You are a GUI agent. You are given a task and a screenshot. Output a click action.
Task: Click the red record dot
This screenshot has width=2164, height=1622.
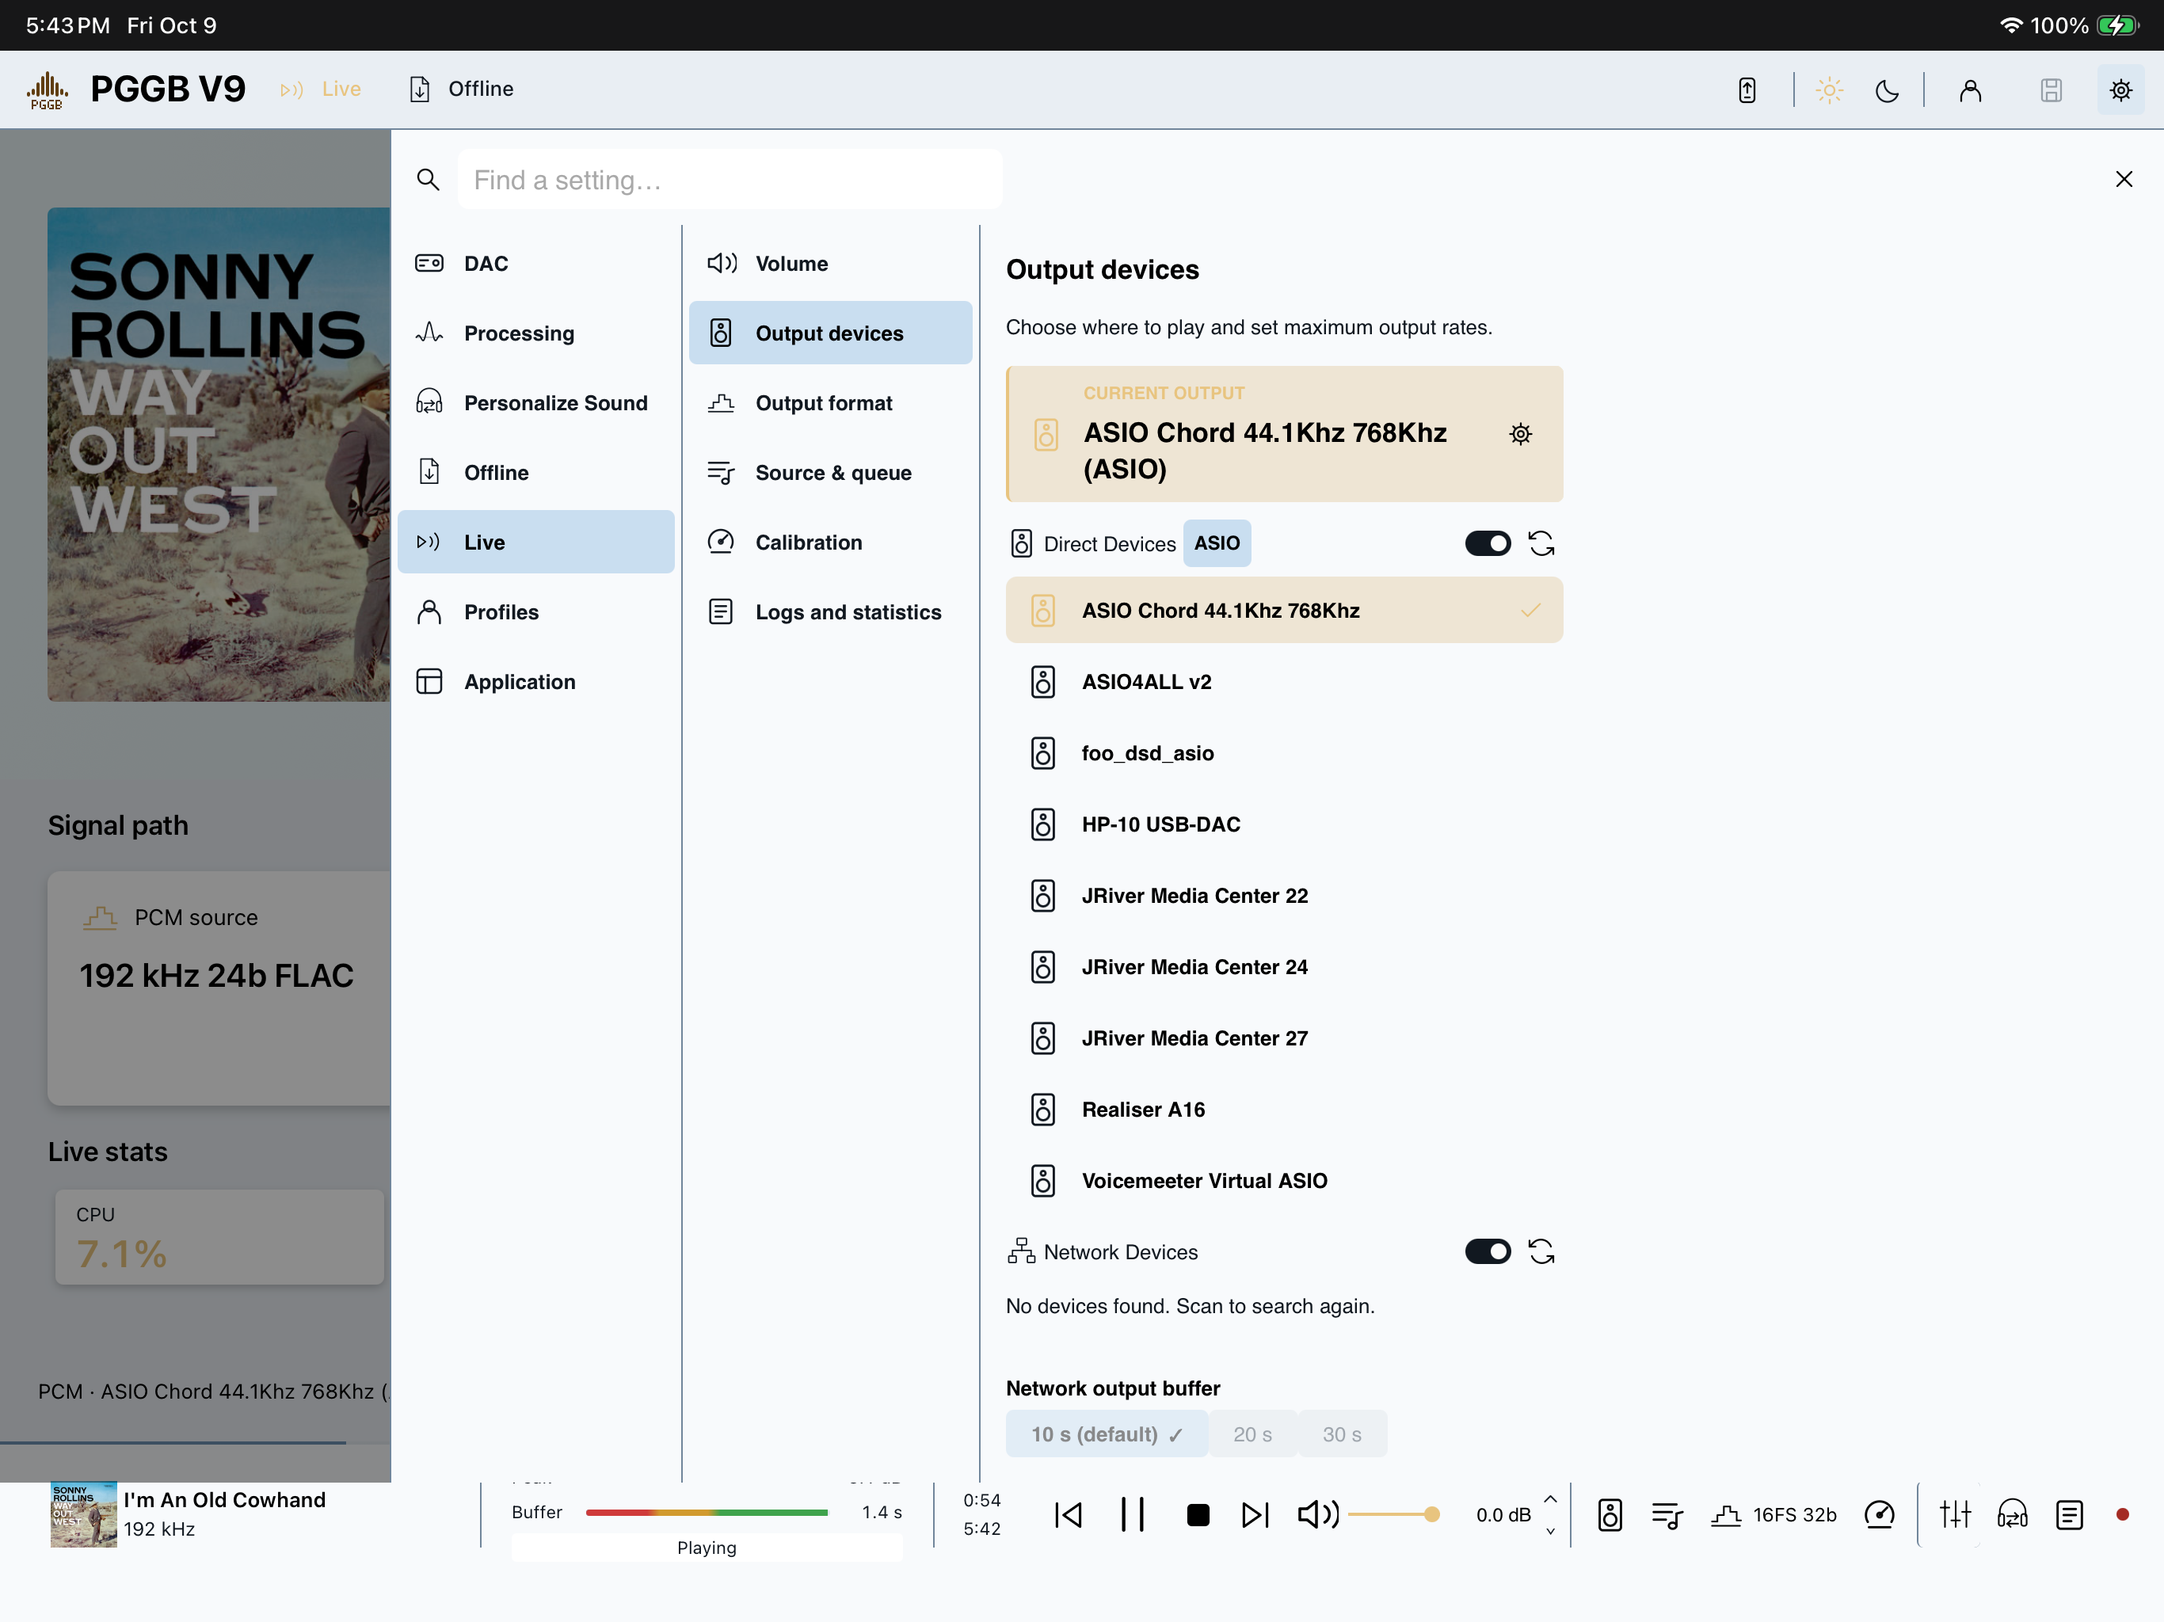2122,1515
